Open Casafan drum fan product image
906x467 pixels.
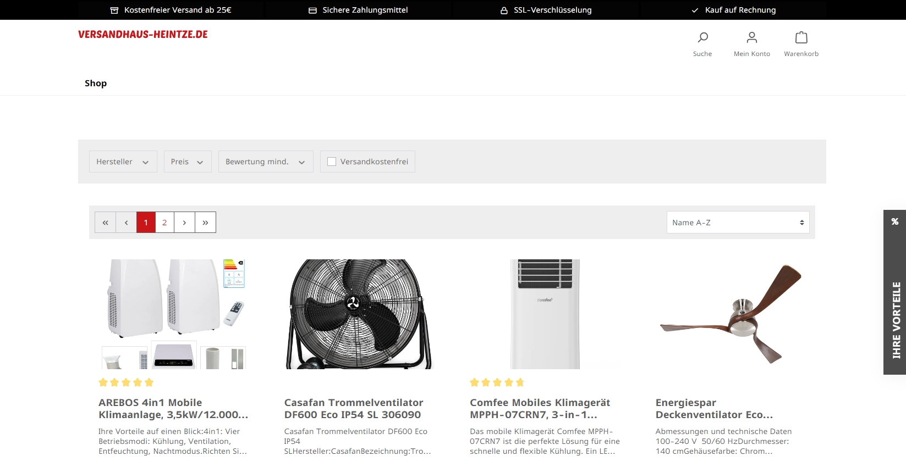click(x=359, y=314)
